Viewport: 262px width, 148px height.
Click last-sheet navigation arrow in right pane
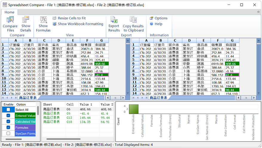pos(147,97)
